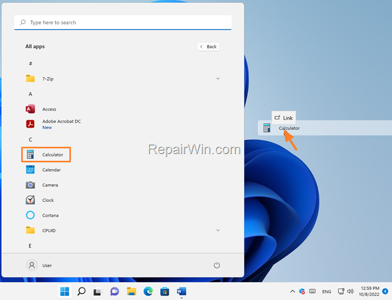Click the Adobe Acrobat DC label
The width and height of the screenshot is (392, 300).
[x=62, y=121]
